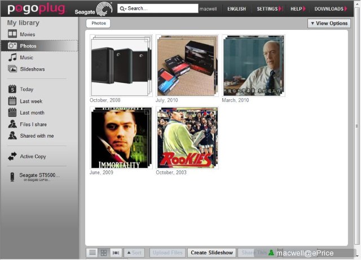
Task: Open Slideshows section
Action: 32,69
